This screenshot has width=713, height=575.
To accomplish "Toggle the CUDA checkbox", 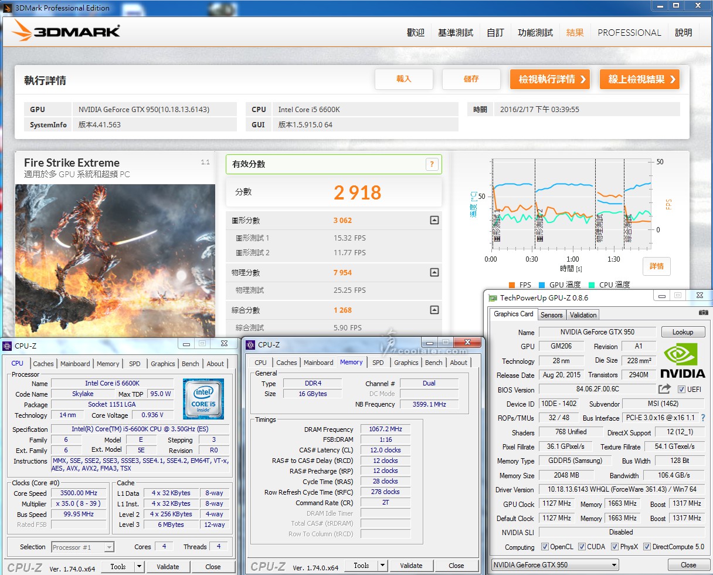I will 582,547.
